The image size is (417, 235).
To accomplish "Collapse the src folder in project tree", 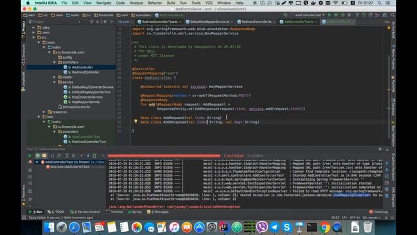I will [x=34, y=38].
